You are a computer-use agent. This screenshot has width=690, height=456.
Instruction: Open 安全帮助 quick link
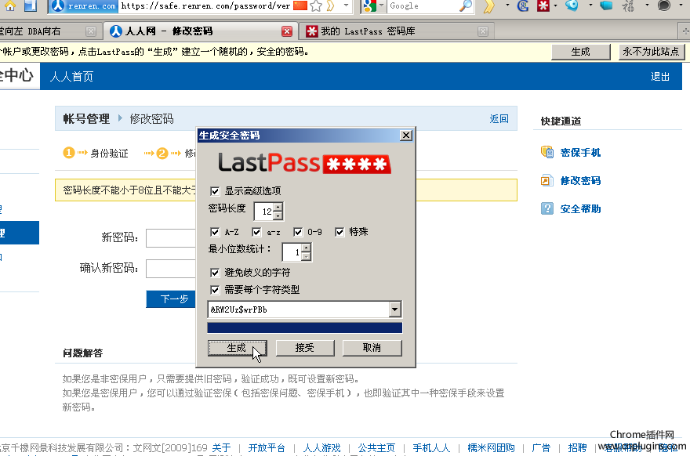coord(580,209)
